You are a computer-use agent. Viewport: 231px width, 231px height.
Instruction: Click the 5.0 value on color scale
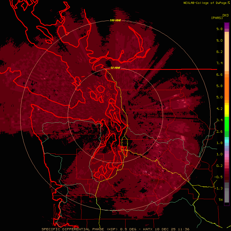[219, 97]
